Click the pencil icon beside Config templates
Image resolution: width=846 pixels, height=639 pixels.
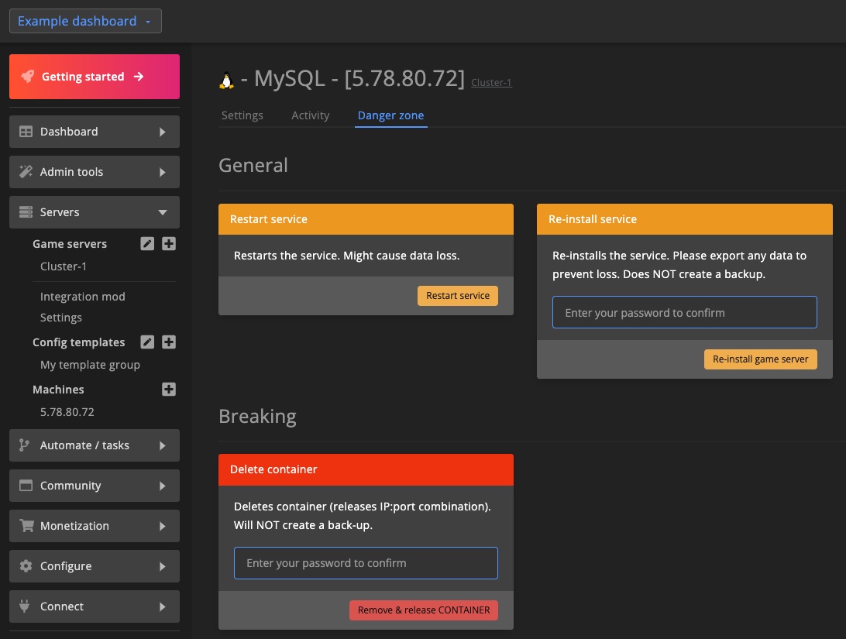147,342
